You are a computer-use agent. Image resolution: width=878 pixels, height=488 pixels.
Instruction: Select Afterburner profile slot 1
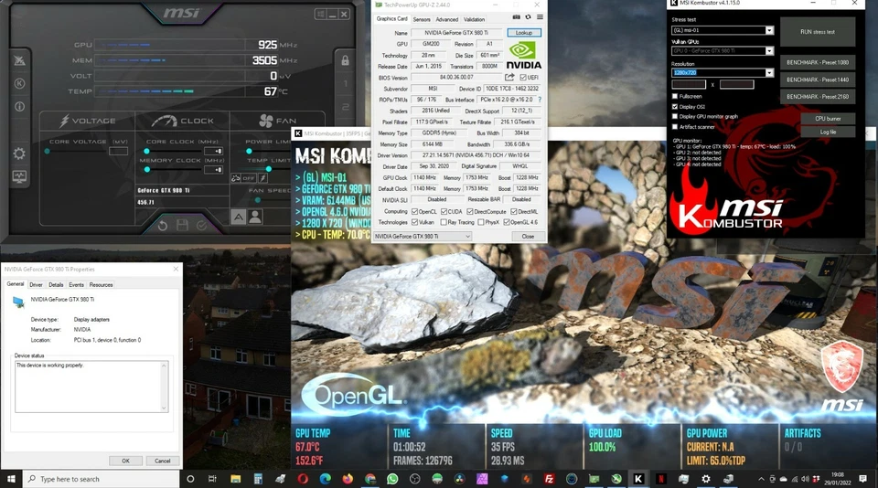point(345,83)
